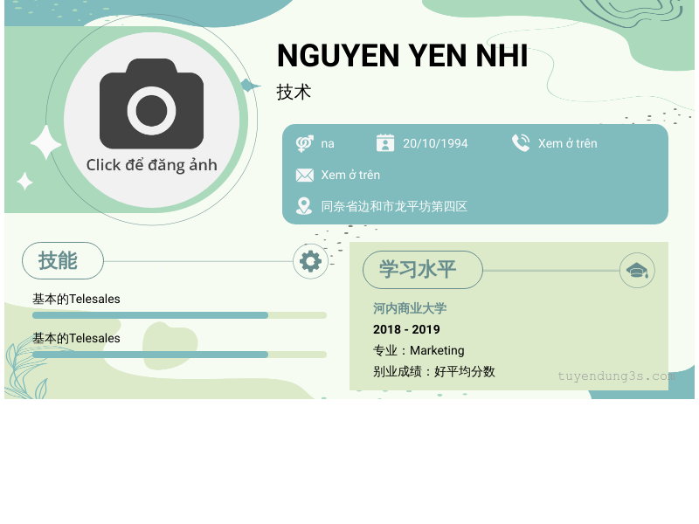This screenshot has width=699, height=524.
Task: Click 'Xem ở trên' beside the envelope icon
Action: coord(350,176)
